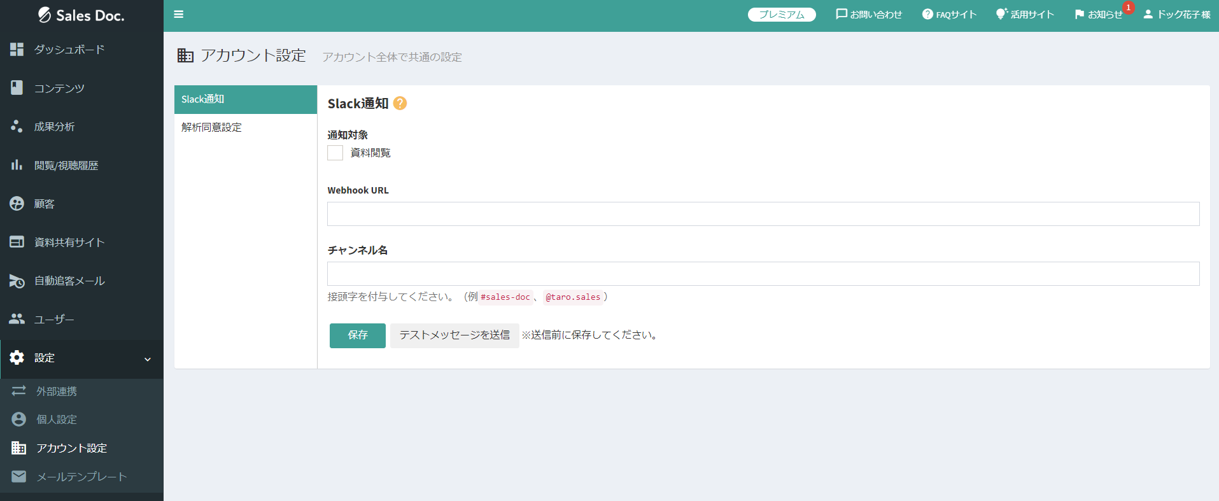Open 顧客 page from sidebar
This screenshot has width=1219, height=501.
pos(44,204)
